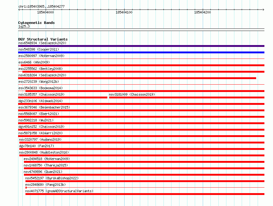The image size is (273, 206).
Task: Click the blue nsv548398 (Cooper2011) variant bar
Action: 141,52
